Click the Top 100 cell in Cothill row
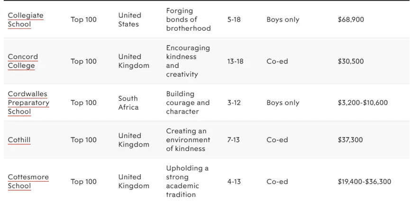This screenshot has height=203, width=410. point(84,140)
